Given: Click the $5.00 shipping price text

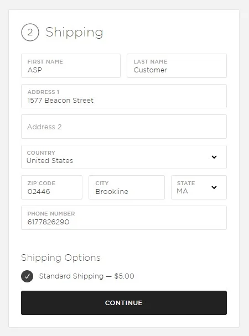Looking at the screenshot, I should coord(124,276).
